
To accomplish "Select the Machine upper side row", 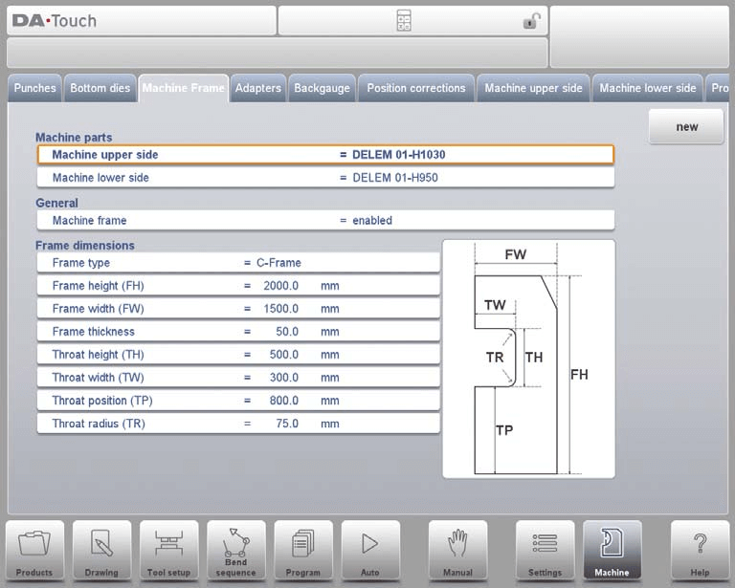I will coord(325,155).
